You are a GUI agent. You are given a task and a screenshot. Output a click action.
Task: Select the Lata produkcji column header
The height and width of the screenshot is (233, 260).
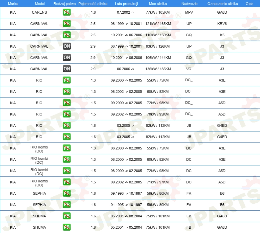(x=126, y=4)
